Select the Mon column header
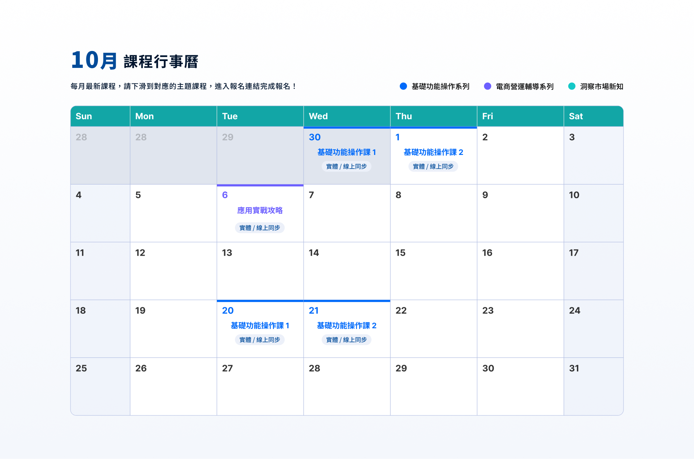 click(173, 116)
